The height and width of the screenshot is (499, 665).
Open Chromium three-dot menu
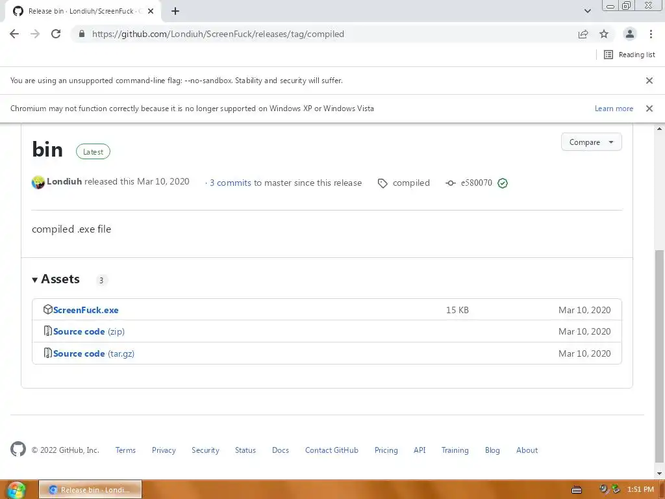651,34
